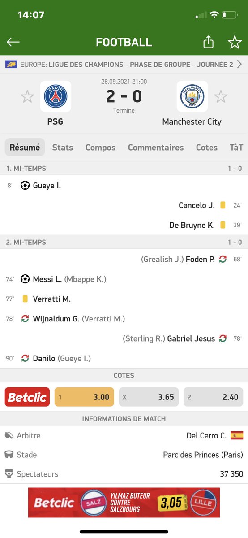This screenshot has height=538, width=248.
Task: Select the draw odds 3.65
Action: (149, 397)
